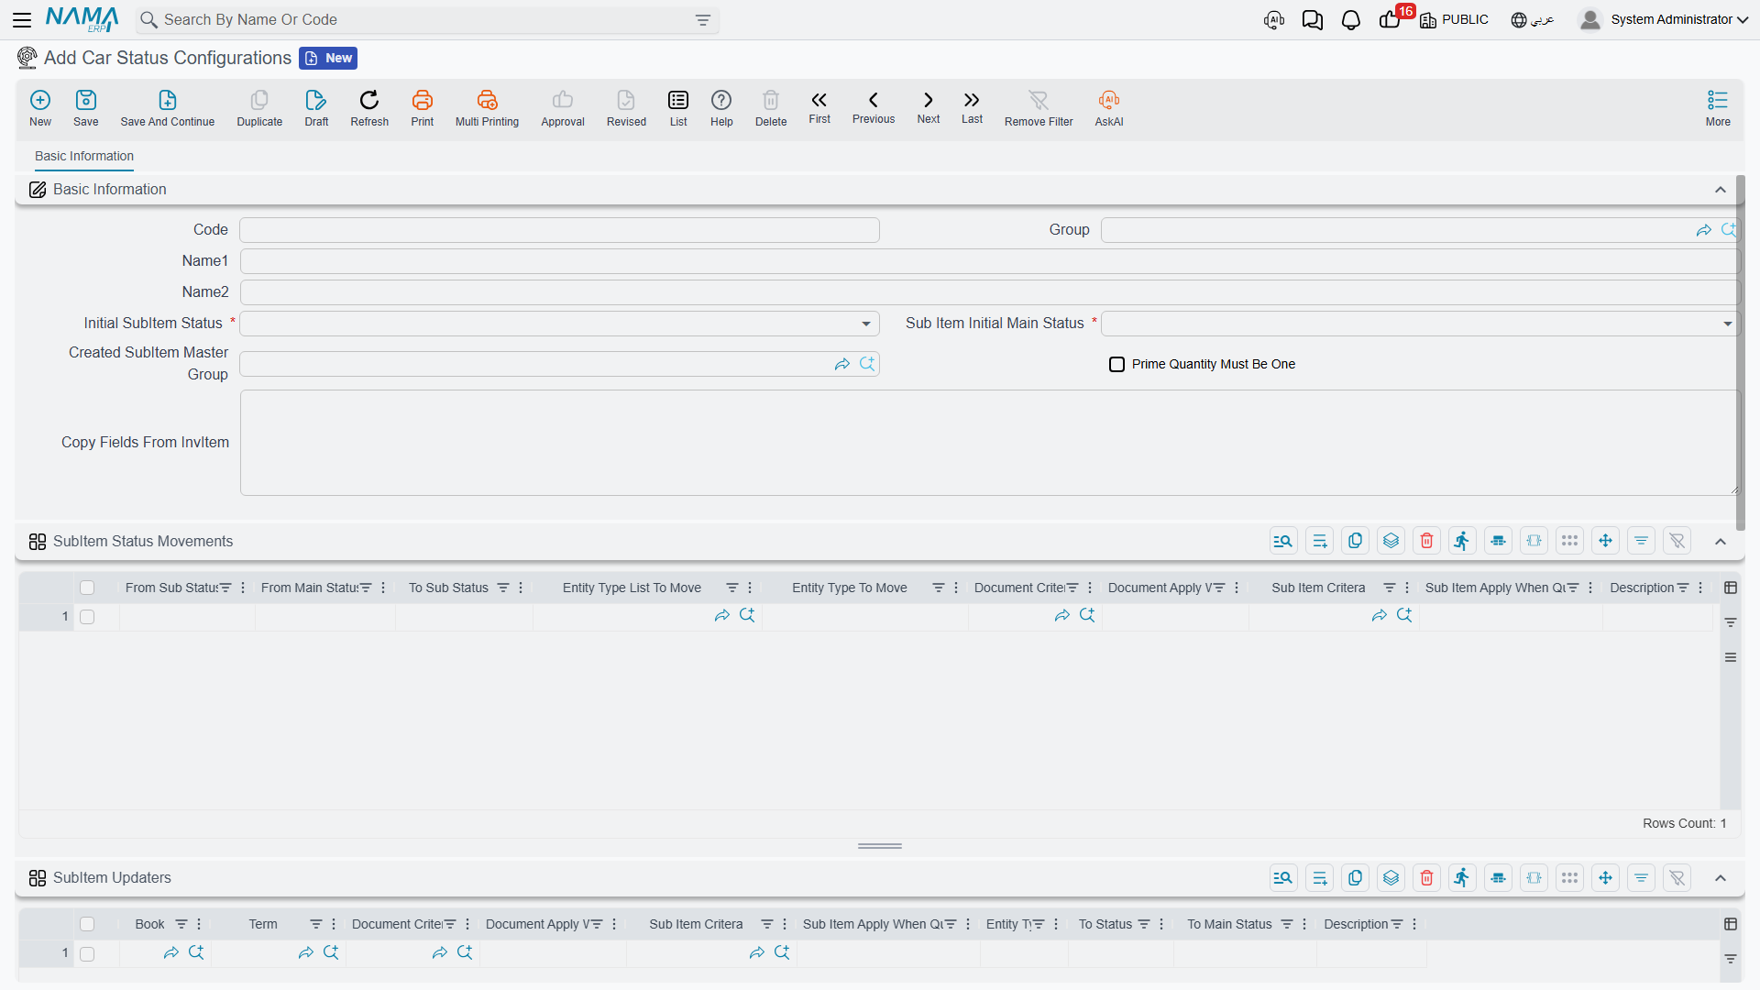Open the chat messages icon

point(1313,20)
